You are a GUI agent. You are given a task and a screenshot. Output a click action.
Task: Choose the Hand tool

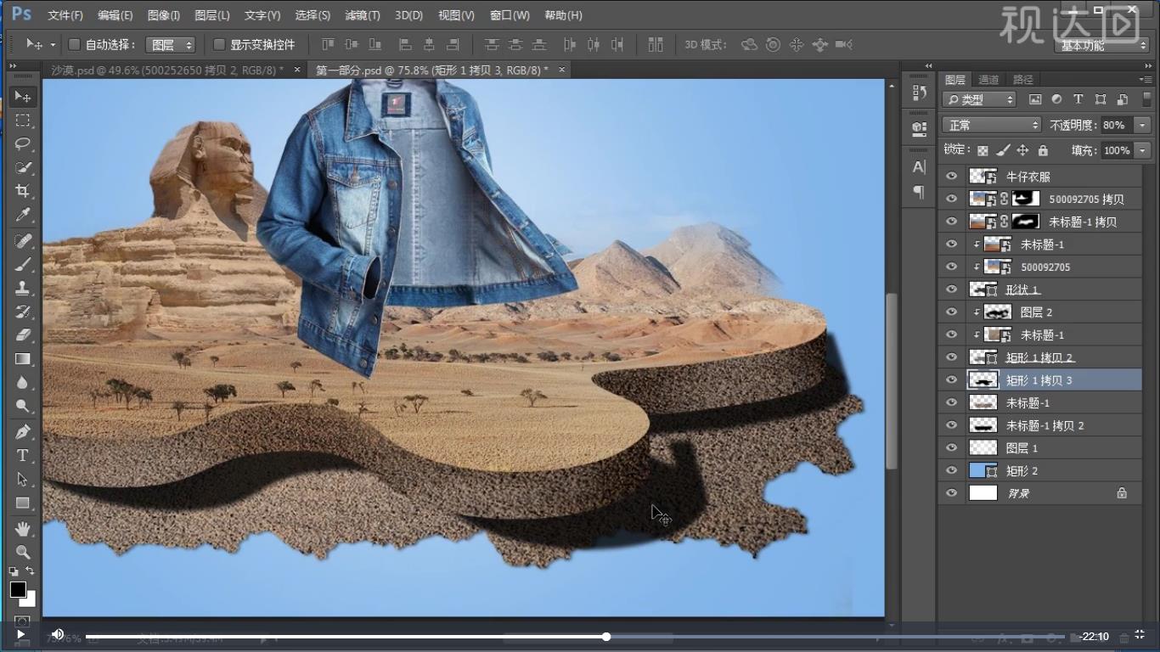(23, 529)
